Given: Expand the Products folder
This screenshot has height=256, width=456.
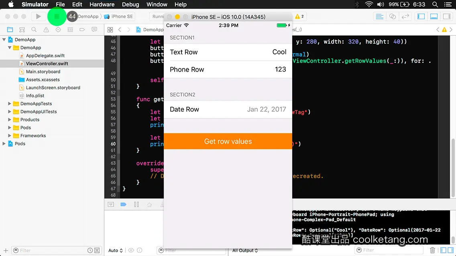Looking at the screenshot, I should tap(10, 120).
